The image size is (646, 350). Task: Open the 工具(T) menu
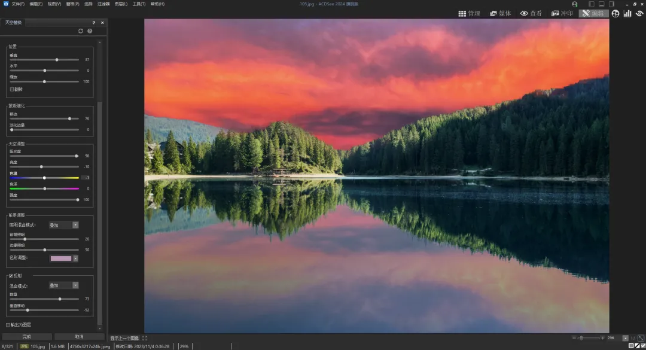(x=139, y=4)
